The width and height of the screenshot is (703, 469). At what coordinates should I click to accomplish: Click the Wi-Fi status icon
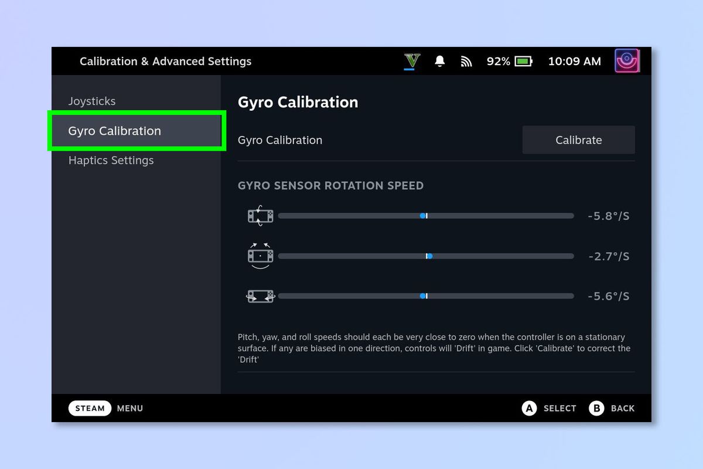(x=466, y=61)
